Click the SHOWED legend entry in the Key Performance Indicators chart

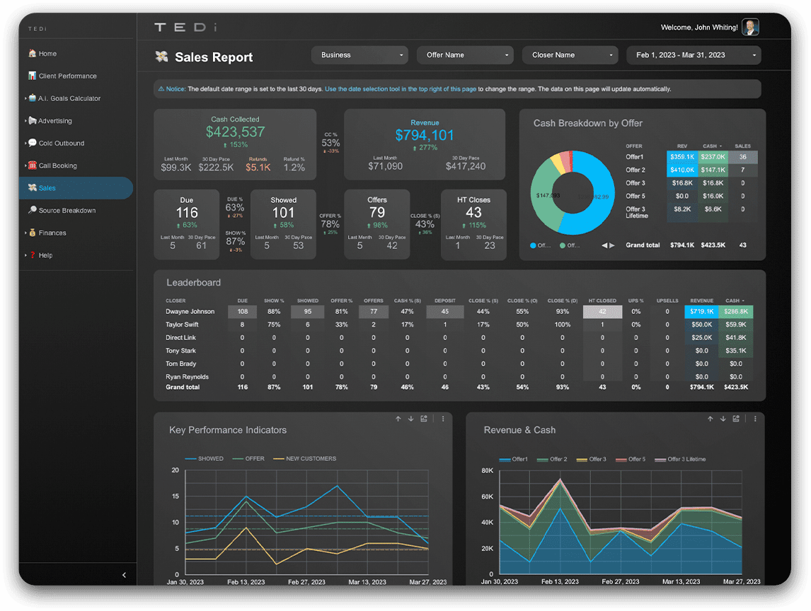coord(205,458)
